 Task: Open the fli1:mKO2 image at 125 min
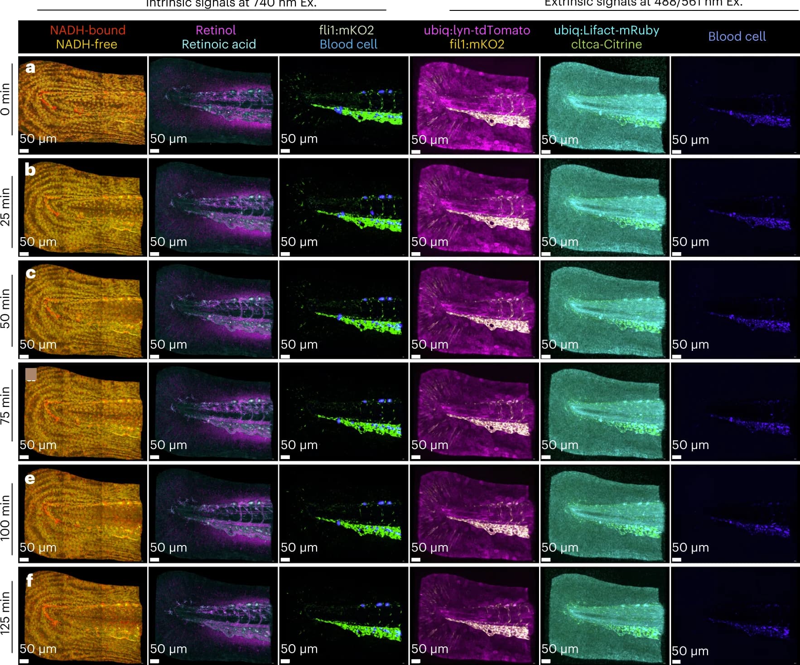pos(343,616)
